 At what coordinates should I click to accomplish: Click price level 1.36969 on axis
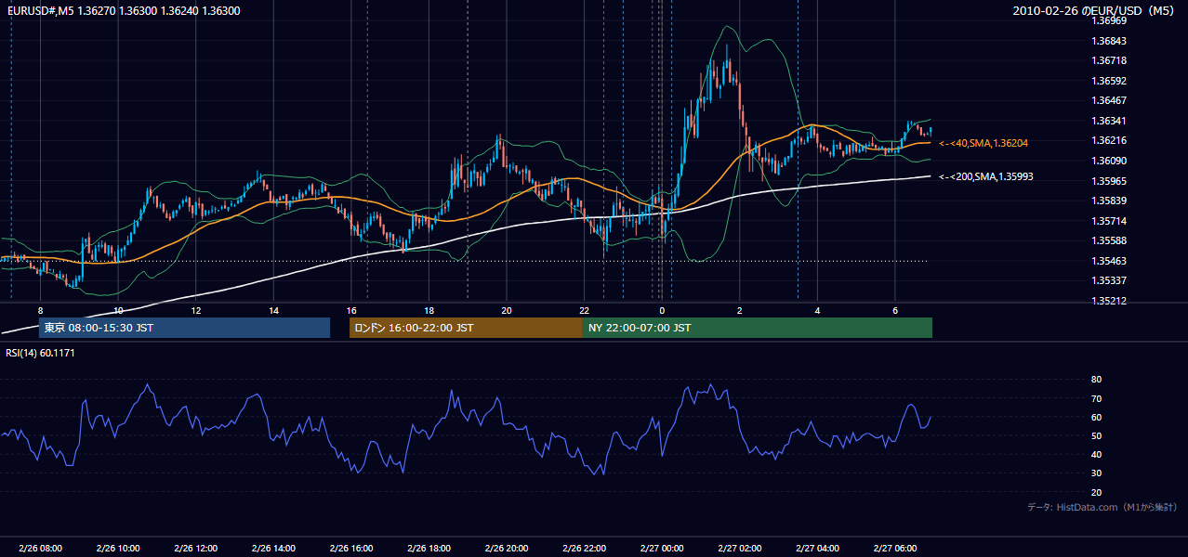(1109, 20)
